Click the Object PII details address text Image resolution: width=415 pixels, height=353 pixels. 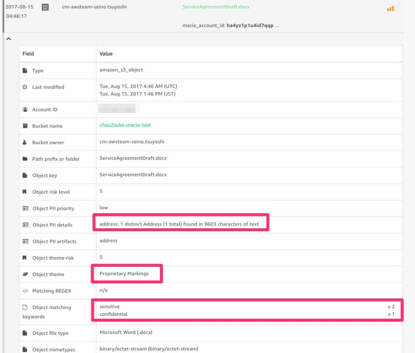click(x=179, y=225)
